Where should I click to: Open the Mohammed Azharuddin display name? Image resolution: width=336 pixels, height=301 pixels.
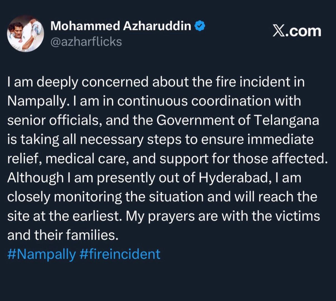[121, 26]
